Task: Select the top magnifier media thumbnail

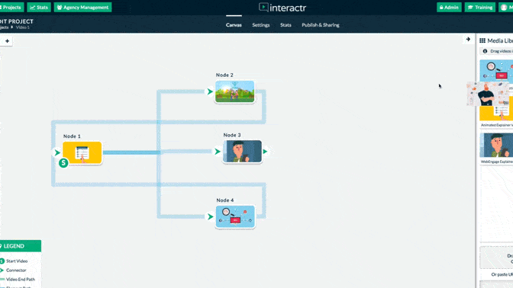Action: [496, 71]
